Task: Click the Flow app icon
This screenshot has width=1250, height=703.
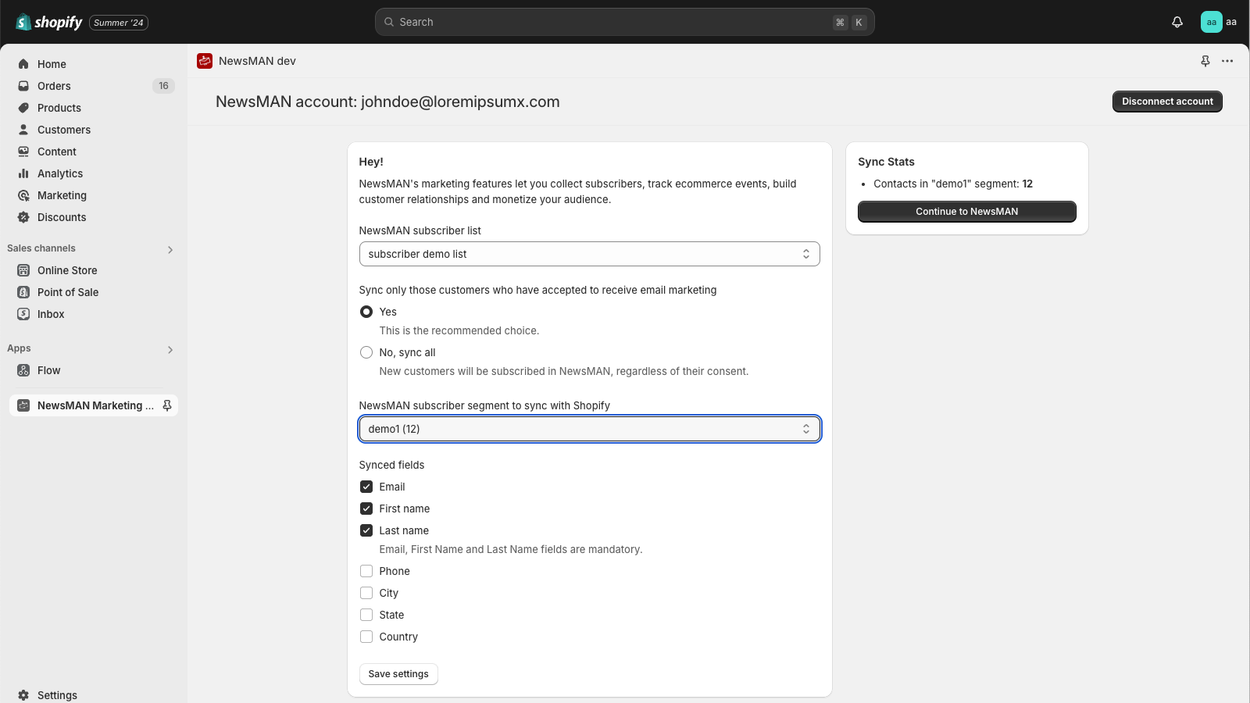Action: 23,370
